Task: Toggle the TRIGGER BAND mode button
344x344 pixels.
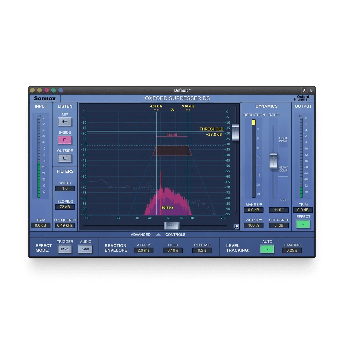Action: coord(65,249)
